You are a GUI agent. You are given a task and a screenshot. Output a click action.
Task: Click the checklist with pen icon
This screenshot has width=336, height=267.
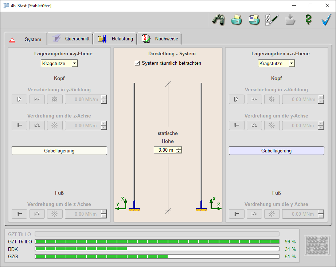(x=272, y=20)
